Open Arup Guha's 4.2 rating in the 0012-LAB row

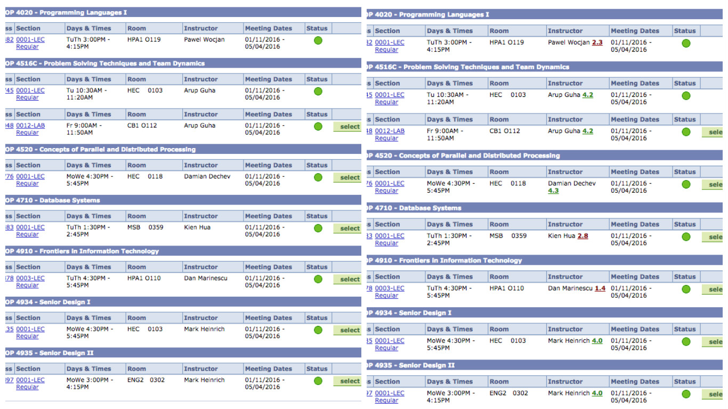(588, 131)
